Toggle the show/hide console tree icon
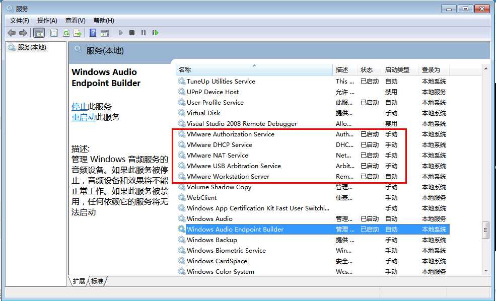 (x=39, y=33)
